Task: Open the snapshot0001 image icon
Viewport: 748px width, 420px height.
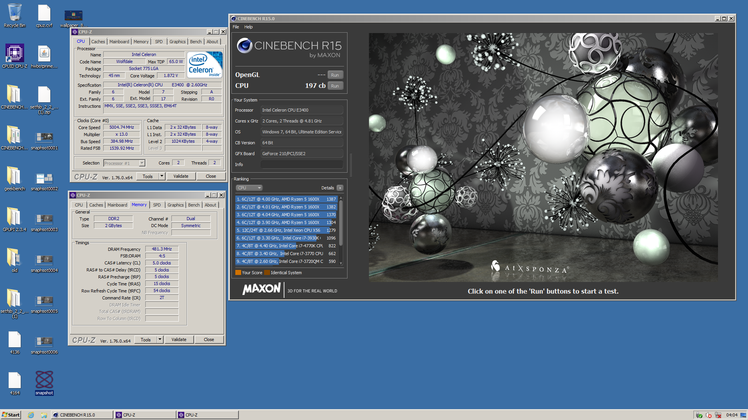Action: click(44, 141)
